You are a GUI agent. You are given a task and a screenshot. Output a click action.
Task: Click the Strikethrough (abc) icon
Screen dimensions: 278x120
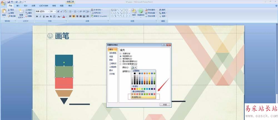tap(47, 16)
